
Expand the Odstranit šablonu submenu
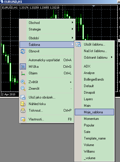tap(94, 58)
